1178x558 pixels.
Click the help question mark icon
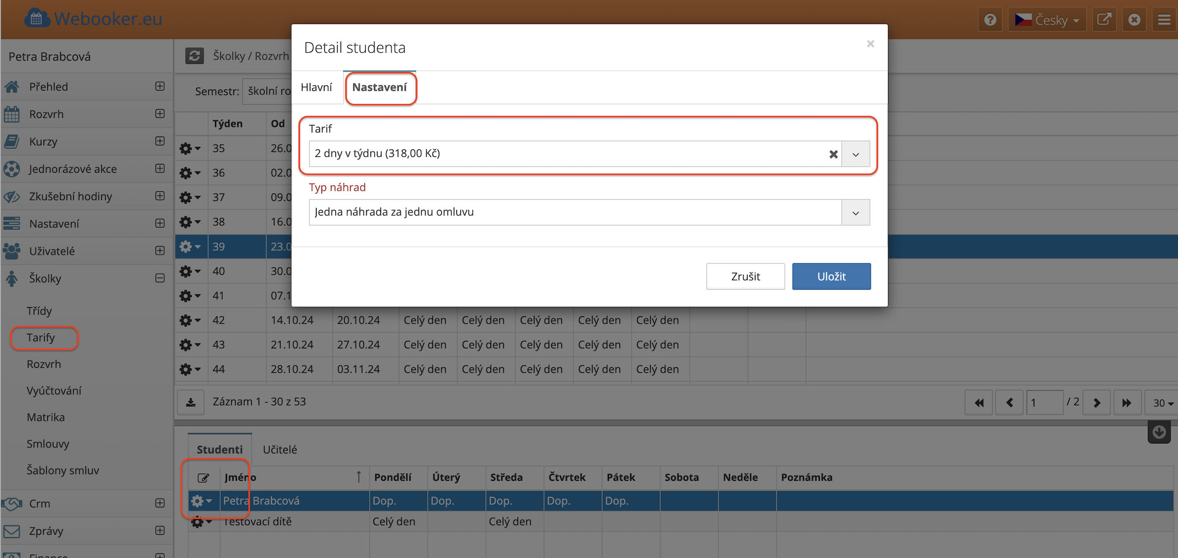click(990, 20)
